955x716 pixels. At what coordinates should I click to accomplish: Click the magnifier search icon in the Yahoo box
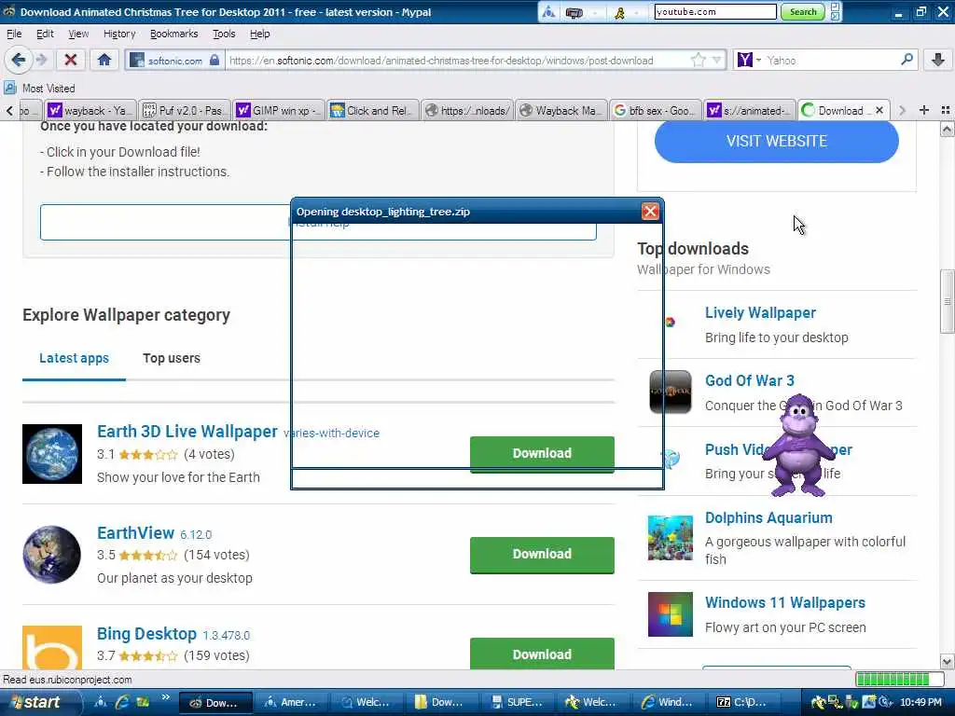(907, 60)
